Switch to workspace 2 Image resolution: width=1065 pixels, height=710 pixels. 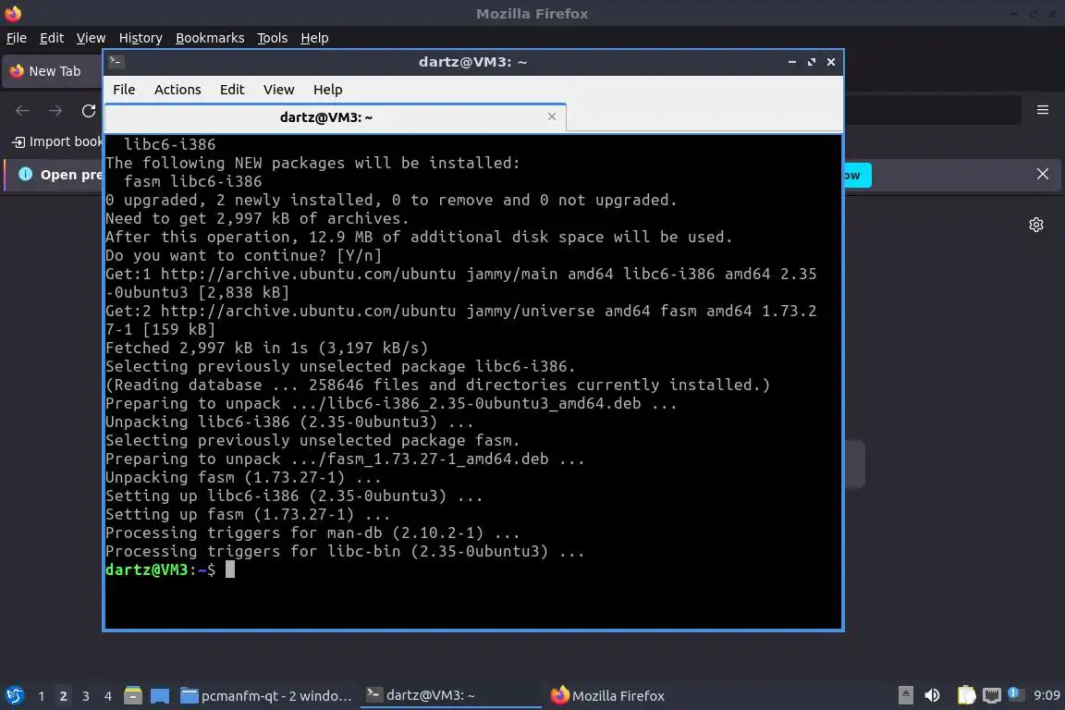[63, 696]
